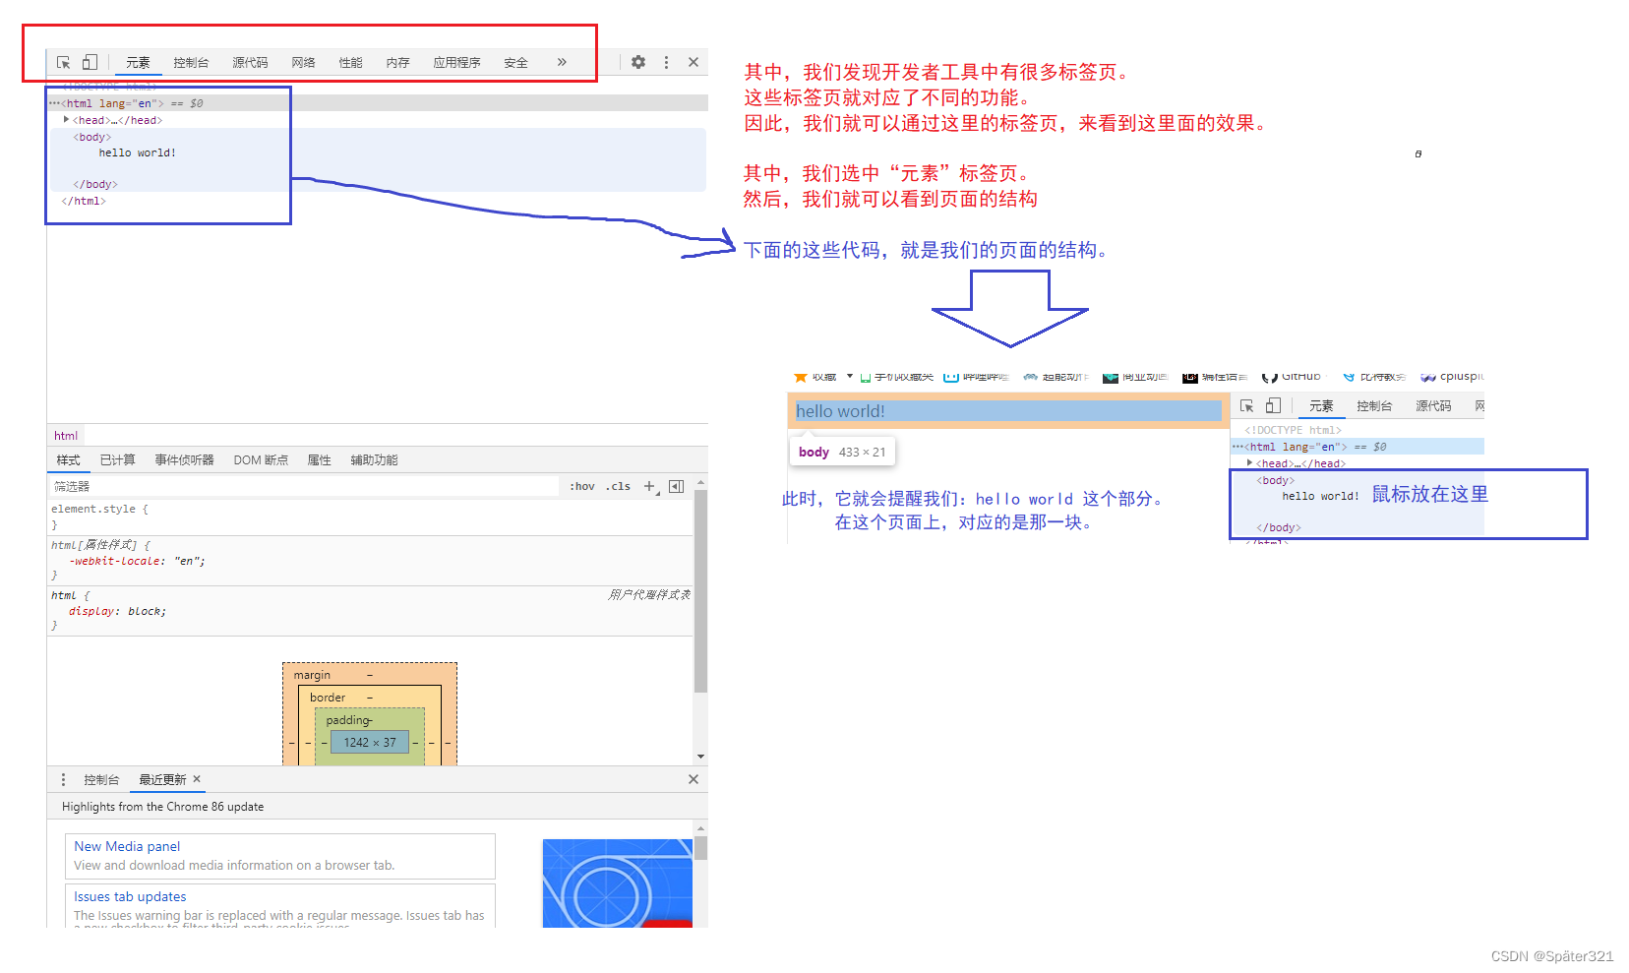Viewport: 1629px width, 973px height.
Task: Toggle the :hov pseudo-class panel
Action: [x=581, y=486]
